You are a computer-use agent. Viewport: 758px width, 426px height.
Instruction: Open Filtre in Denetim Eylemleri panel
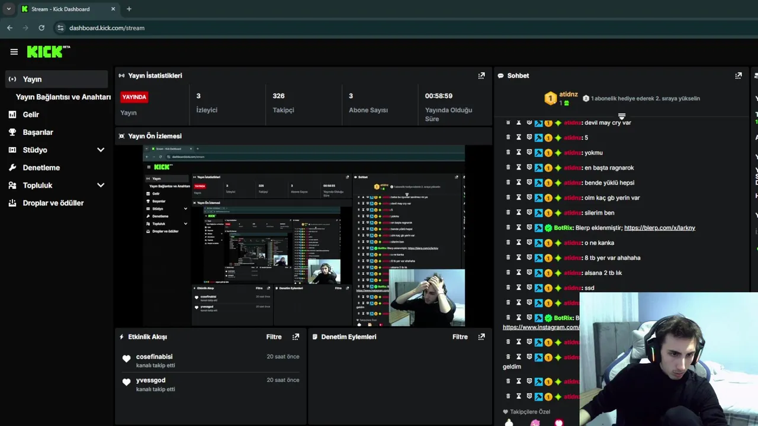pyautogui.click(x=460, y=337)
